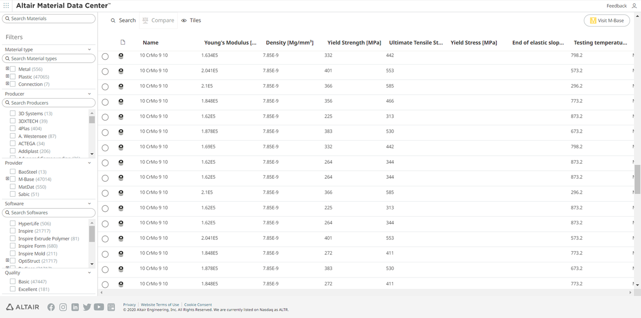Open Altair's YouTube icon

[x=99, y=307]
